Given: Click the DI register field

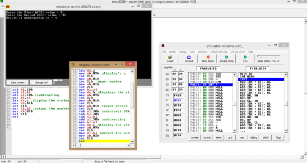Looking at the screenshot, I should tap(178, 125).
